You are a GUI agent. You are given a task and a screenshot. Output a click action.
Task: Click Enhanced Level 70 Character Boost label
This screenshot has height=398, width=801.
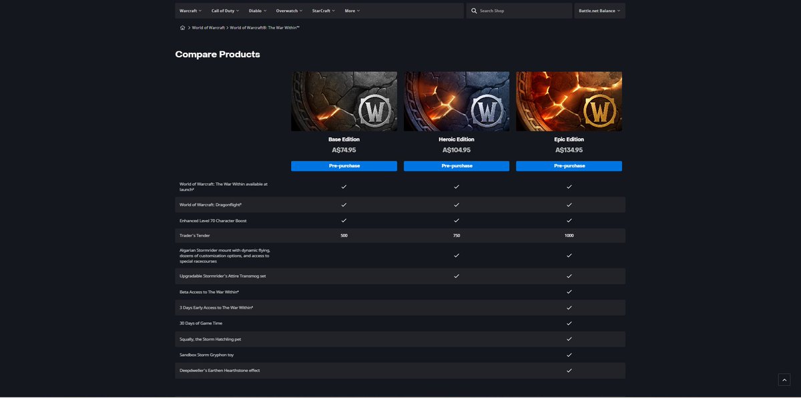click(x=213, y=221)
